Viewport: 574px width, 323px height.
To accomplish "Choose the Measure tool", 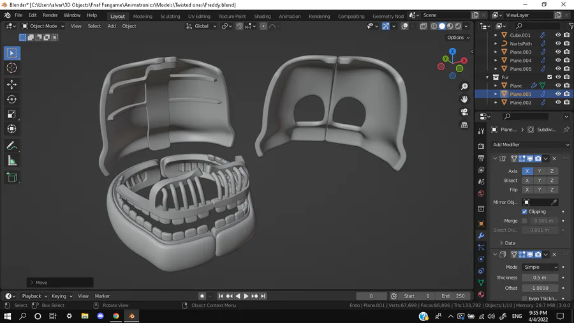I will tap(11, 161).
